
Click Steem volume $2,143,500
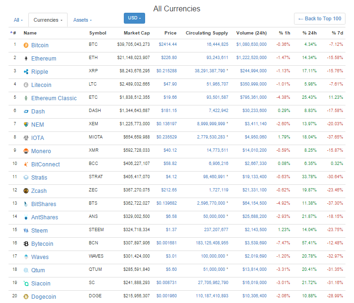point(256,230)
